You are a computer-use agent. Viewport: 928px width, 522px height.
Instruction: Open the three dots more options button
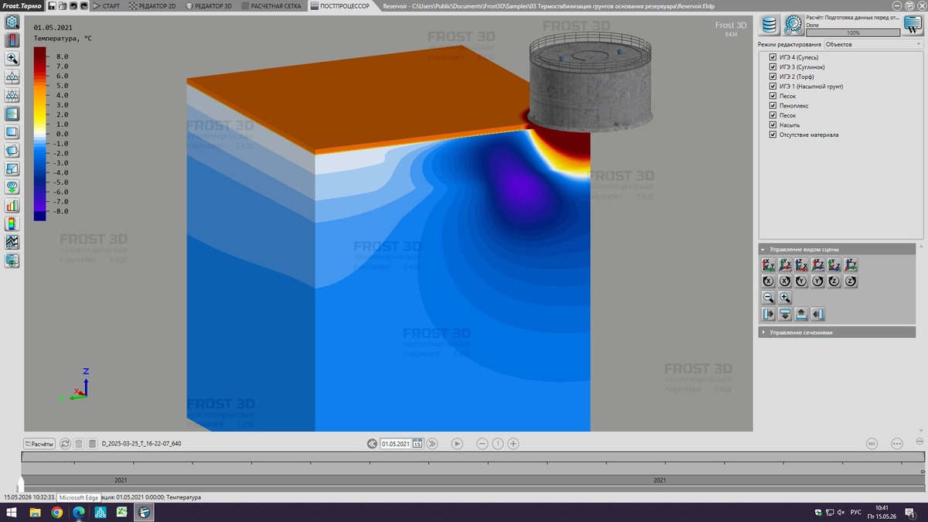897,444
